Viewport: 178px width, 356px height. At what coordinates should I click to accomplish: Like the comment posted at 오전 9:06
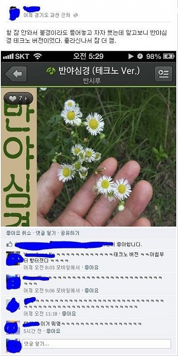coord(91,291)
